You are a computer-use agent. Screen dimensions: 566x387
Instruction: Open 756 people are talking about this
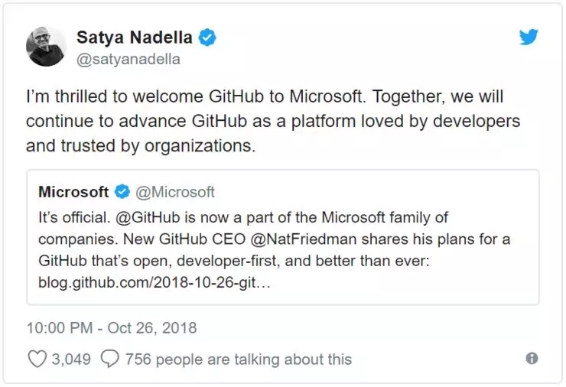[238, 359]
